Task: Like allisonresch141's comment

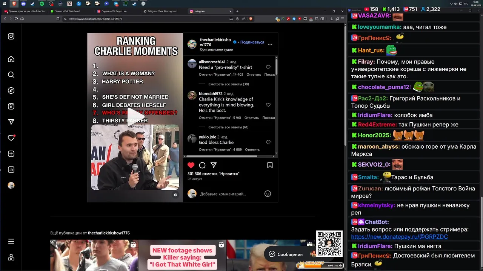Action: tap(268, 67)
